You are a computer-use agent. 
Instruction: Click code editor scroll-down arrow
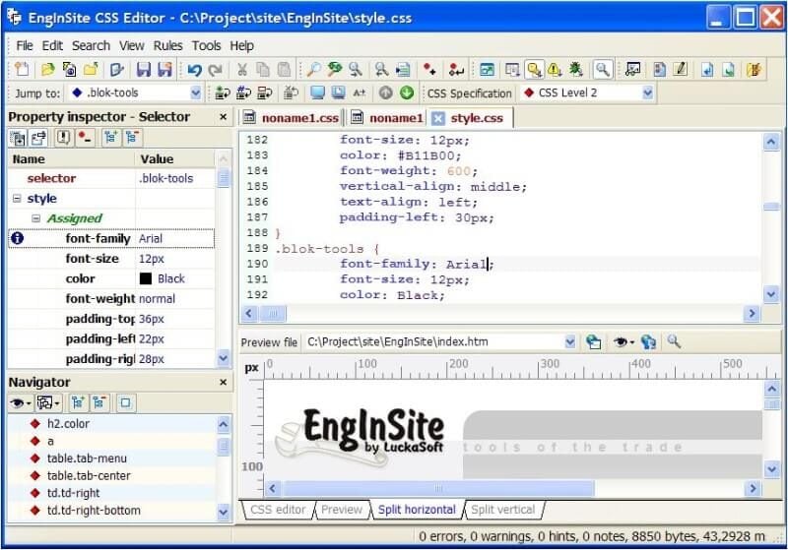pyautogui.click(x=771, y=294)
